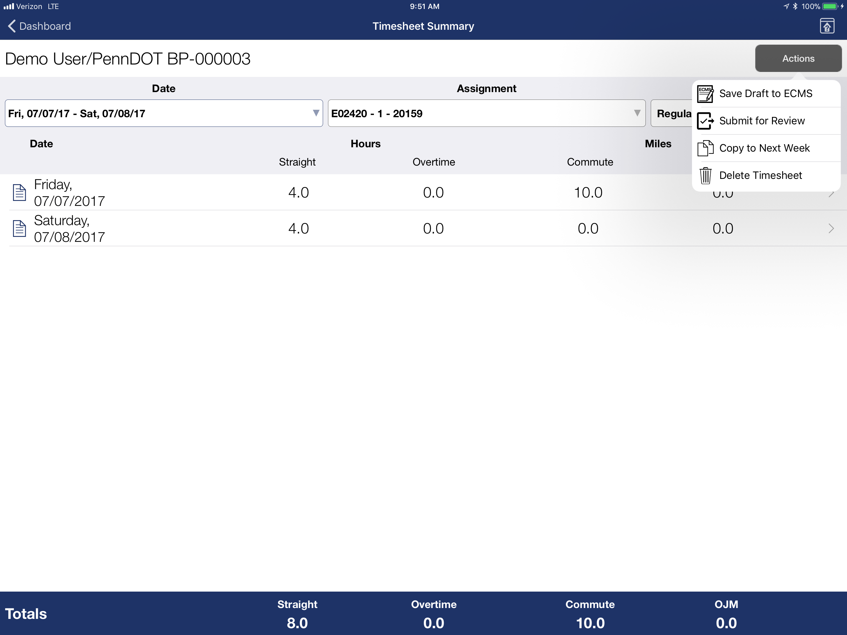Open the Date range dropdown
This screenshot has width=847, height=635.
(163, 113)
